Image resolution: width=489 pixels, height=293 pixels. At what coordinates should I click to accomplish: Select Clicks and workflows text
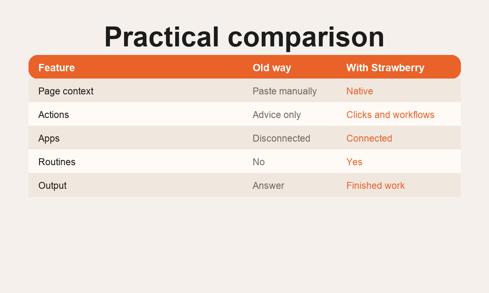[390, 115]
